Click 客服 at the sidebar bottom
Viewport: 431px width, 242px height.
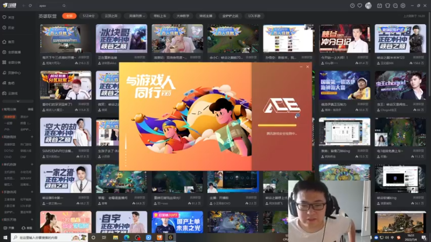(x=27, y=228)
